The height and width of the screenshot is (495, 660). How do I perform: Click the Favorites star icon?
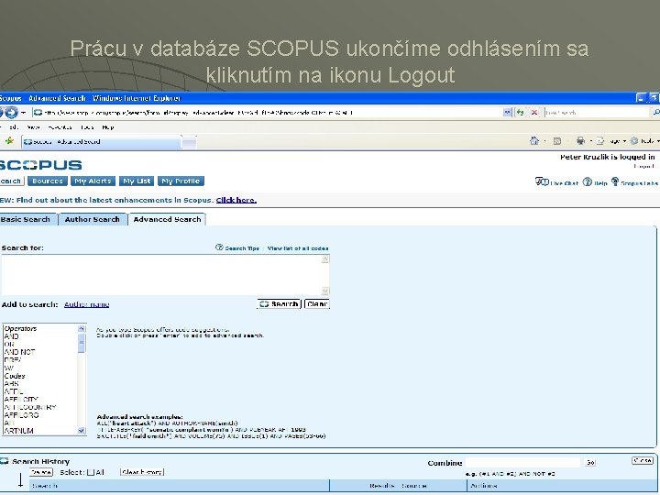[9, 141]
